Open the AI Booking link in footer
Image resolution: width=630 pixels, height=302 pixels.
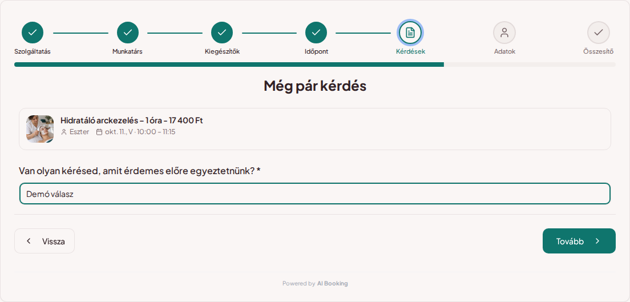point(333,284)
